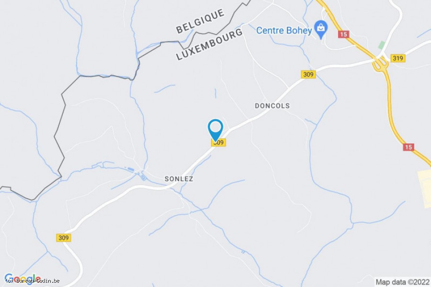Click the Bureau-Godin.be watermark text
This screenshot has width=431, height=287.
pyautogui.click(x=33, y=281)
